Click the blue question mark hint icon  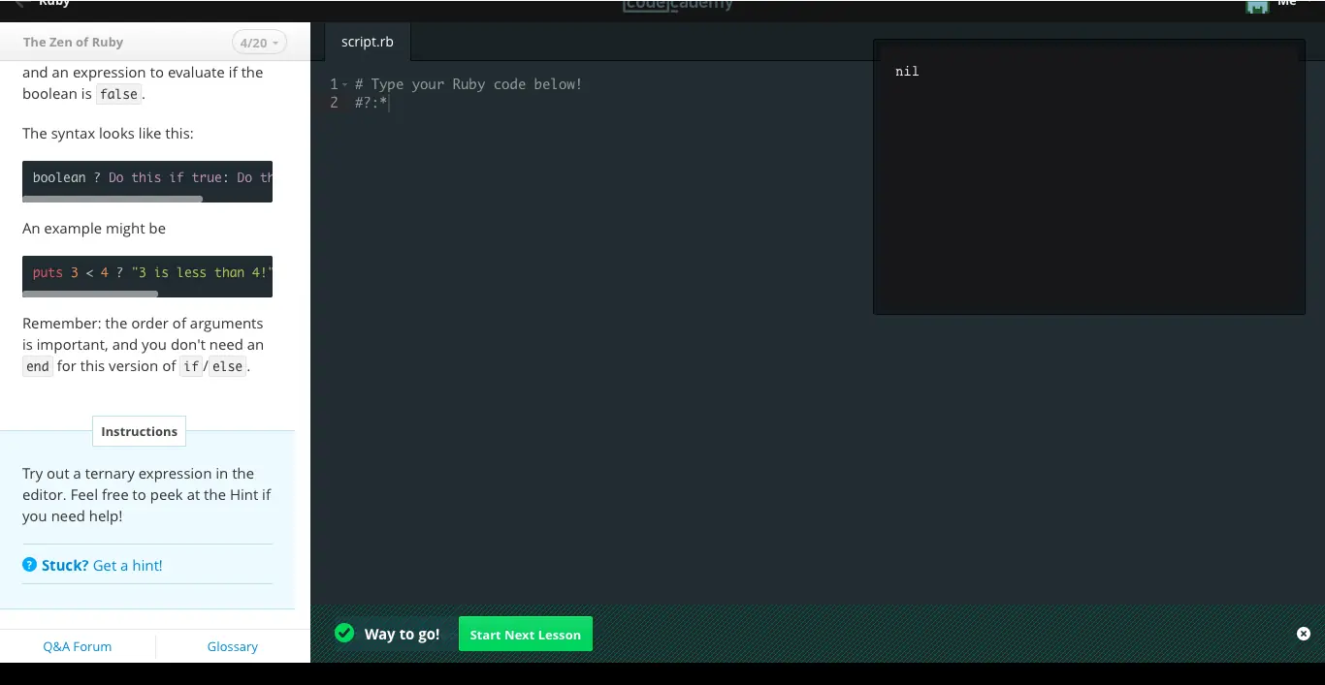(x=29, y=565)
